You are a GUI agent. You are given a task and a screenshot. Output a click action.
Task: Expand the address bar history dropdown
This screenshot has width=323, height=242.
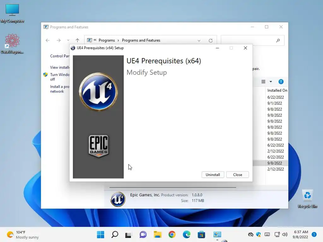(x=199, y=41)
